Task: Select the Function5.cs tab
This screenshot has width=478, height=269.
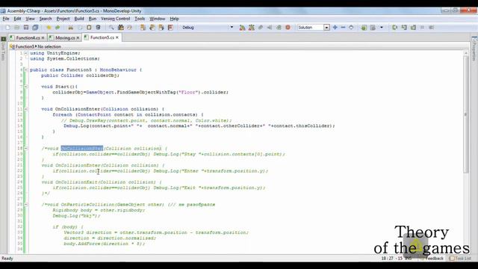Action: tap(102, 37)
